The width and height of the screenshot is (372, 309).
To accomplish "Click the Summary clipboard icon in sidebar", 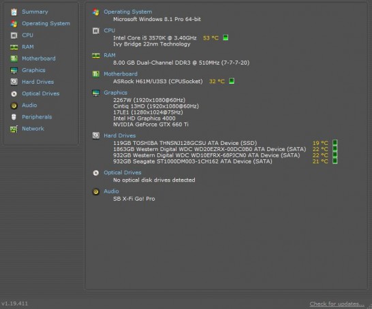I will pyautogui.click(x=14, y=12).
